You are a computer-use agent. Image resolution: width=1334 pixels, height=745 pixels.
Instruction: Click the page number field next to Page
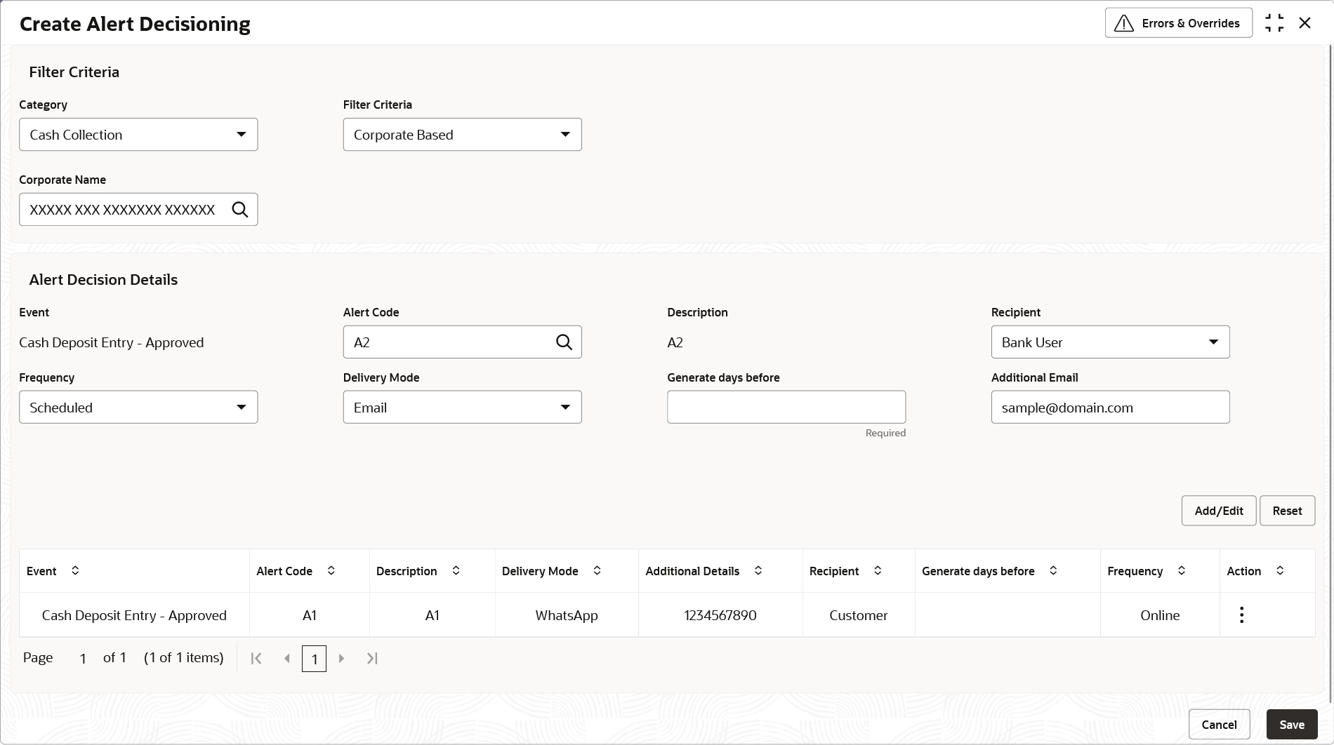83,658
